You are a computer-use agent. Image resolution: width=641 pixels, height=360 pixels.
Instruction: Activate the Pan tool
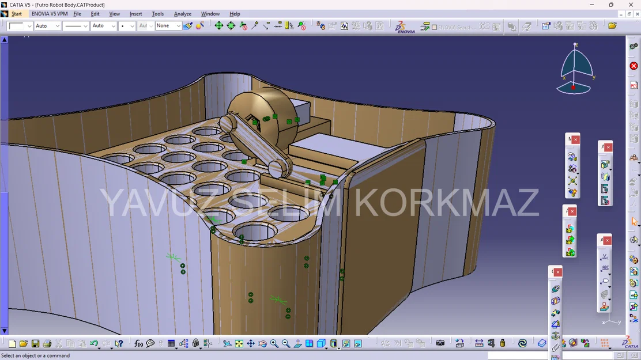(x=250, y=343)
